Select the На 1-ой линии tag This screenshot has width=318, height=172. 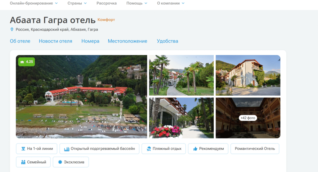(37, 149)
